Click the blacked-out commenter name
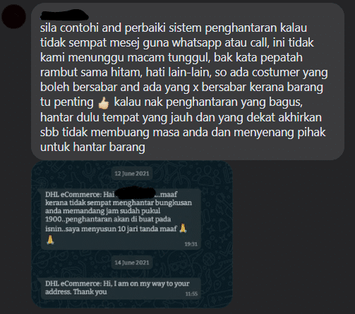Screen dimensions: 355x314 (x=64, y=15)
